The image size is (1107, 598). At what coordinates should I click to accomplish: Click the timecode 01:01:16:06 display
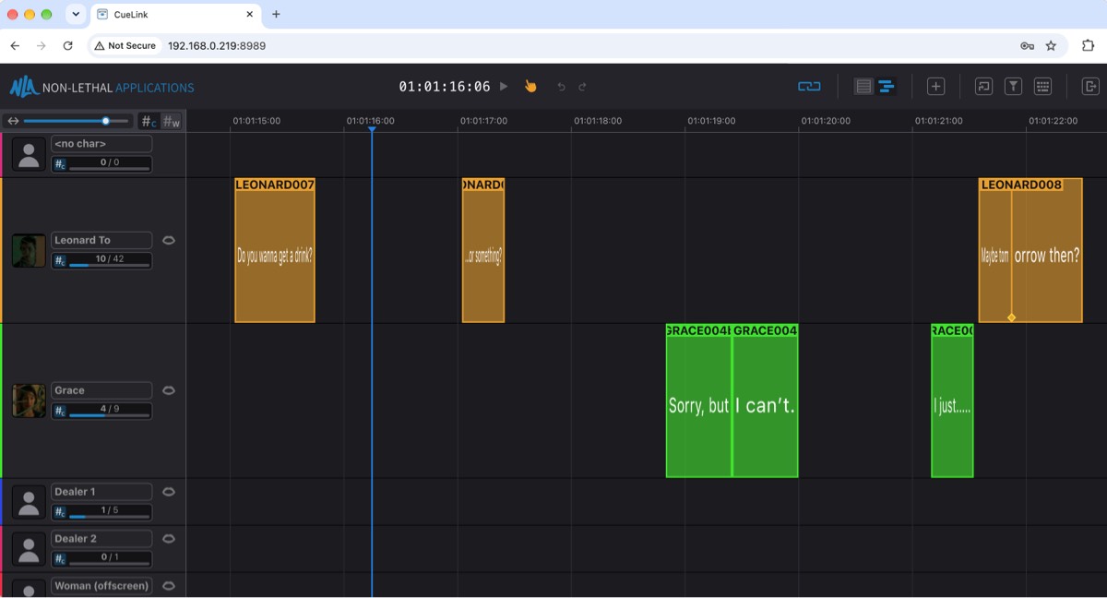coord(445,87)
